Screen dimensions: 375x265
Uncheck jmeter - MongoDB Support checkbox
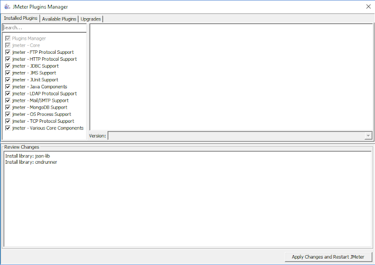[x=8, y=108]
